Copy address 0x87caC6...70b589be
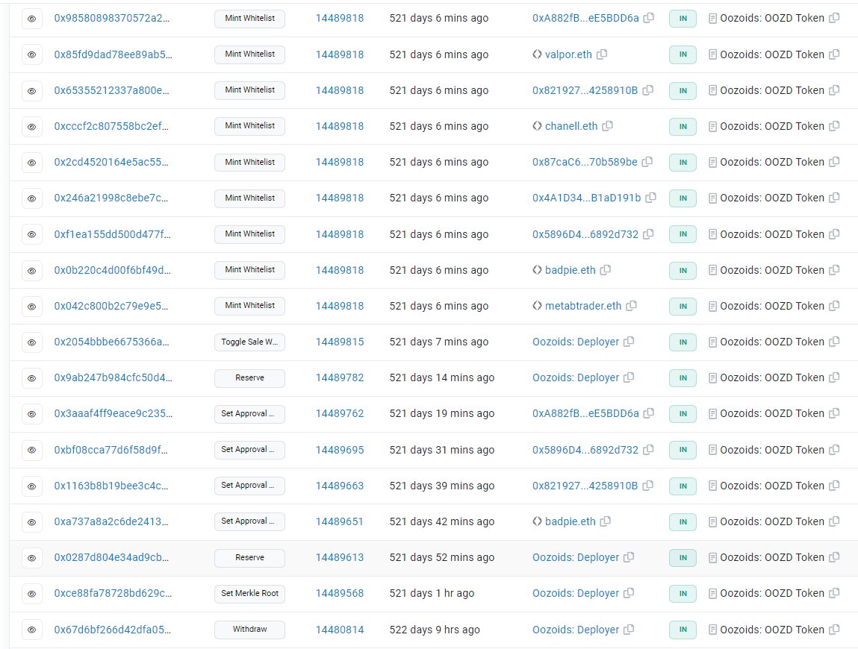 [647, 162]
